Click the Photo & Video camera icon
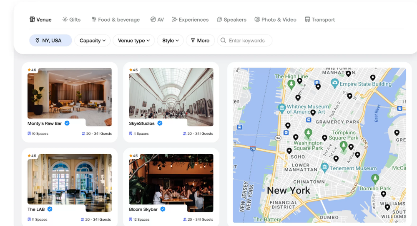This screenshot has width=417, height=226. coord(257,20)
